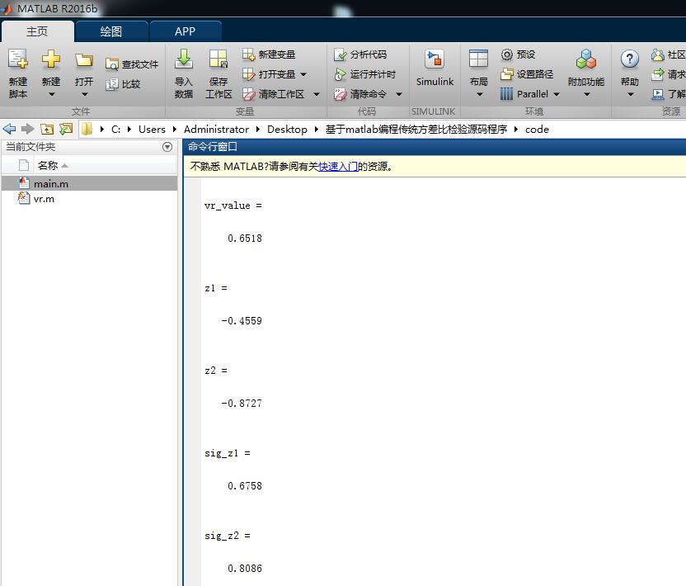Open the Getting Started (快速入门) link
Viewport: 686px width, 586px height.
338,167
